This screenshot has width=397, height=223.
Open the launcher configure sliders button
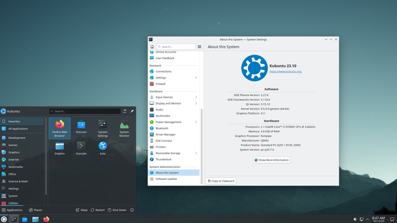[x=125, y=111]
